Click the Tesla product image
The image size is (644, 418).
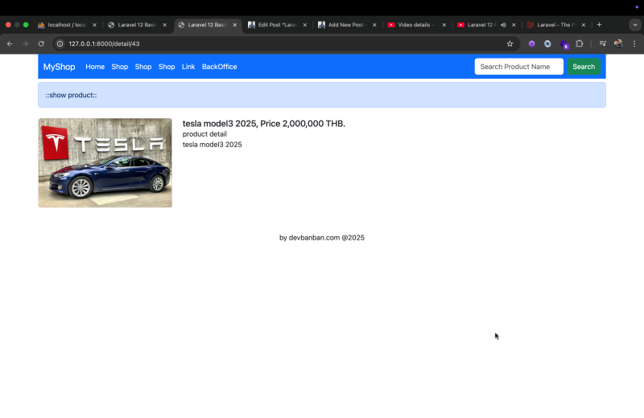[105, 163]
